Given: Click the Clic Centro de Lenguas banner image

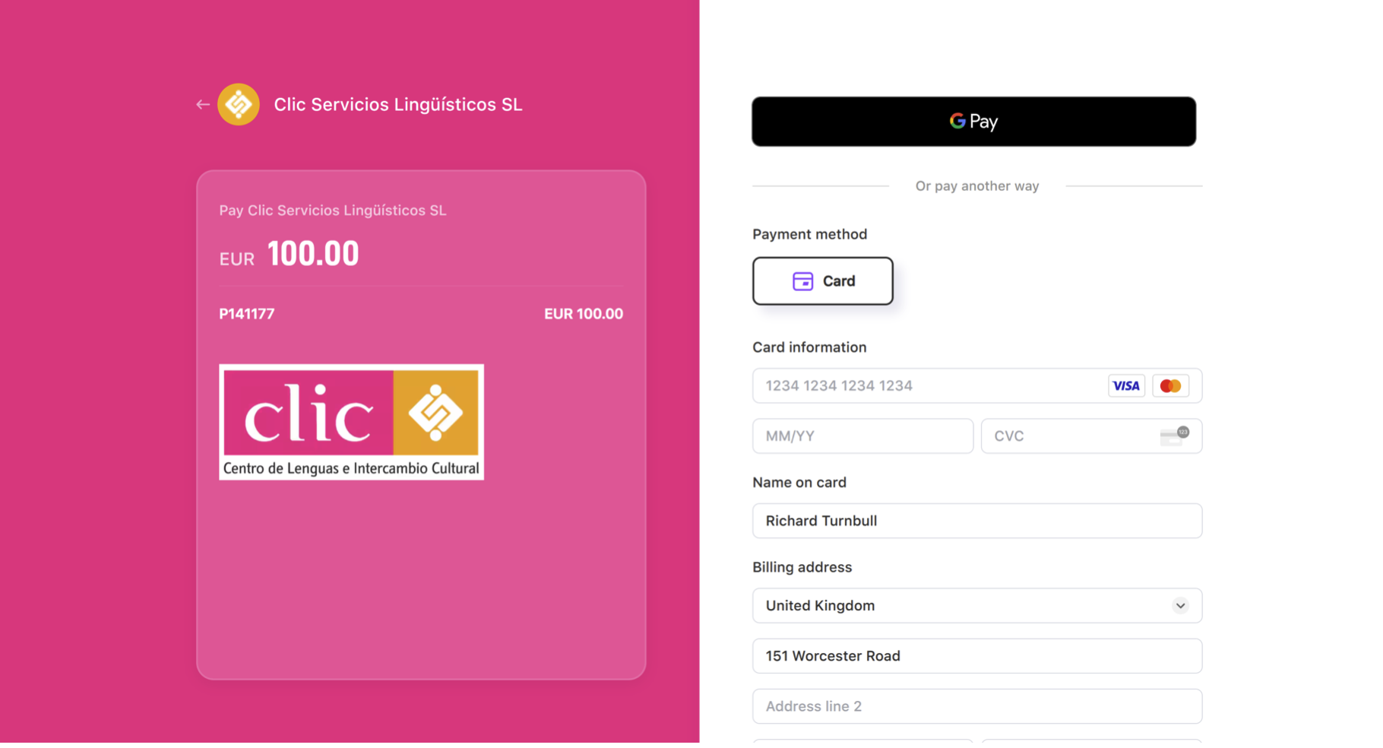Looking at the screenshot, I should tap(352, 422).
